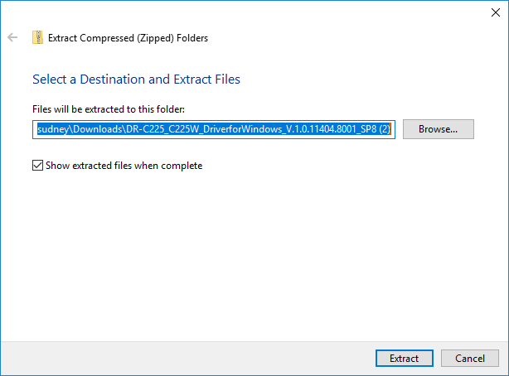Click the back arrow in the wizard header
The image size is (509, 376).
click(12, 37)
